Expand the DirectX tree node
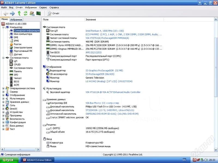This screenshot has height=163, width=218. (3, 109)
